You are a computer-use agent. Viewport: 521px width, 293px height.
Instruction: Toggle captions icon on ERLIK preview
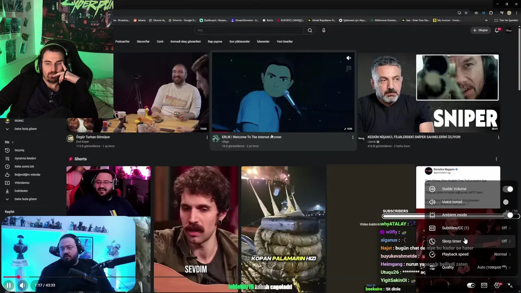coord(349,68)
